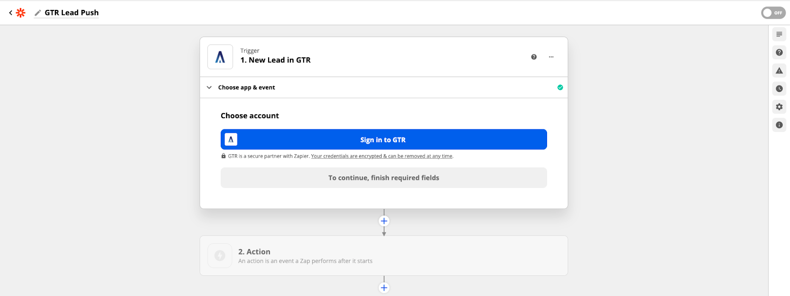Open help question mark in right sidebar
790x296 pixels.
coord(779,52)
